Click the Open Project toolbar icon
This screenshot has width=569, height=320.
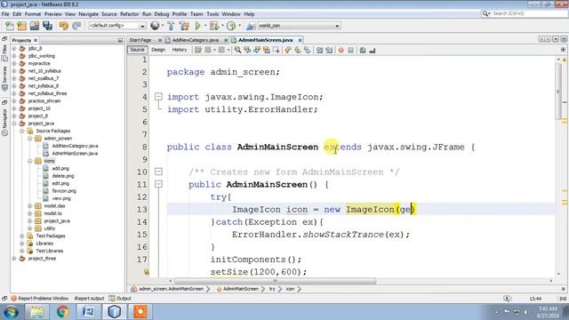point(35,26)
